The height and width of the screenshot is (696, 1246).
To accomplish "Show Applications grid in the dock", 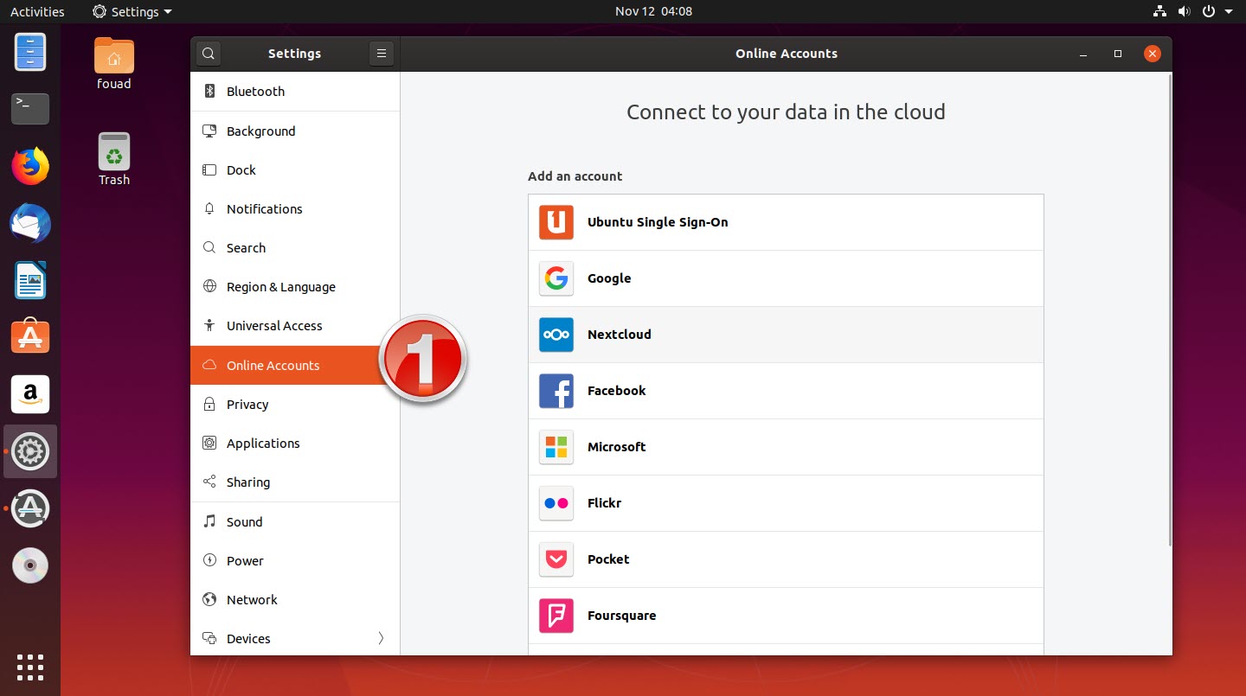I will [x=30, y=667].
